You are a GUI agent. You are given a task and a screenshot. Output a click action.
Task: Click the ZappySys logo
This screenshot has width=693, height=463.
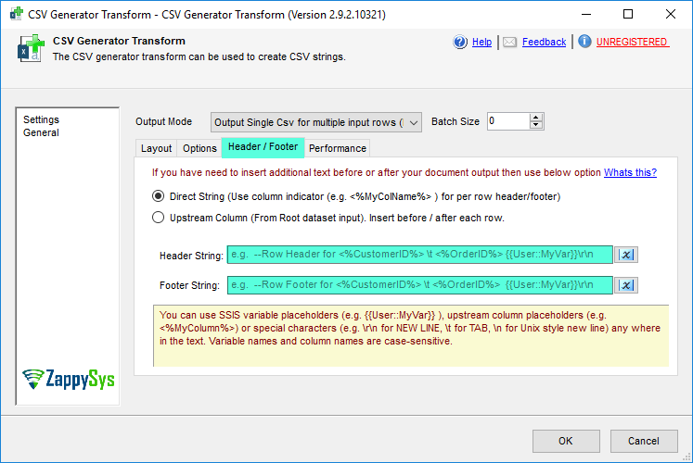click(x=69, y=380)
